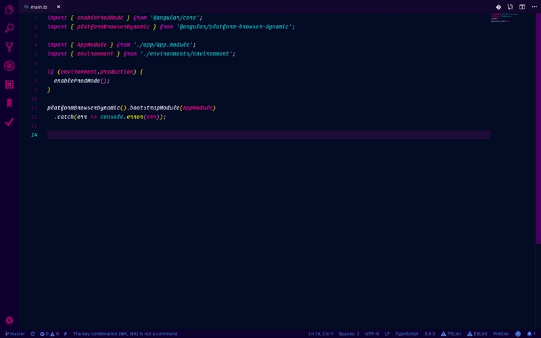Open the Explorer files panel

point(9,10)
